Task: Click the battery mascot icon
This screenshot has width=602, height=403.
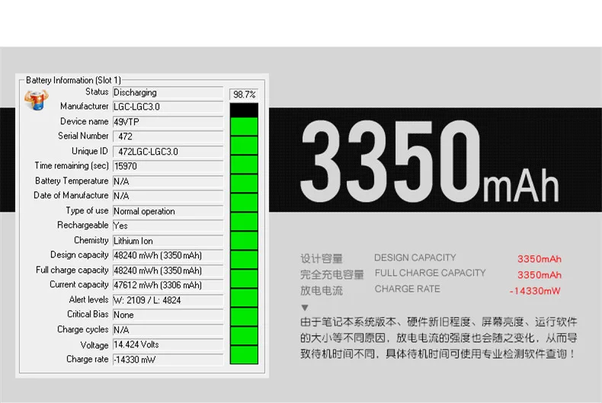Action: (37, 100)
